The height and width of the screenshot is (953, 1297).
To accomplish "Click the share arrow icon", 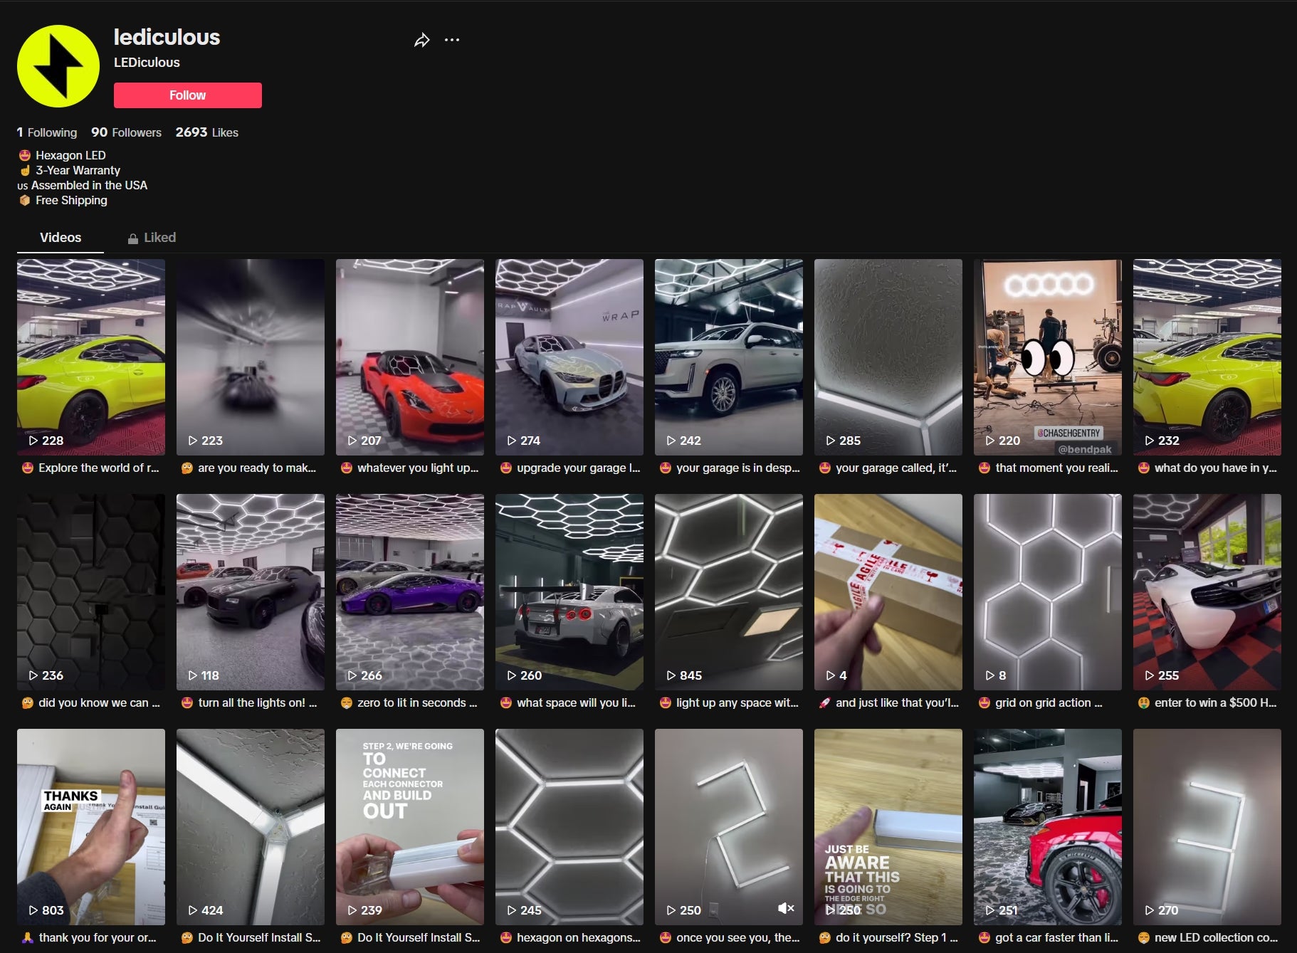I will [421, 41].
